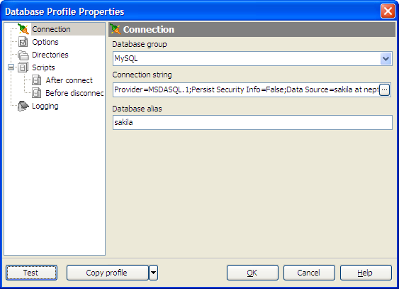Click the Options checkbox-page icon
Image resolution: width=399 pixels, height=289 pixels.
[x=23, y=42]
